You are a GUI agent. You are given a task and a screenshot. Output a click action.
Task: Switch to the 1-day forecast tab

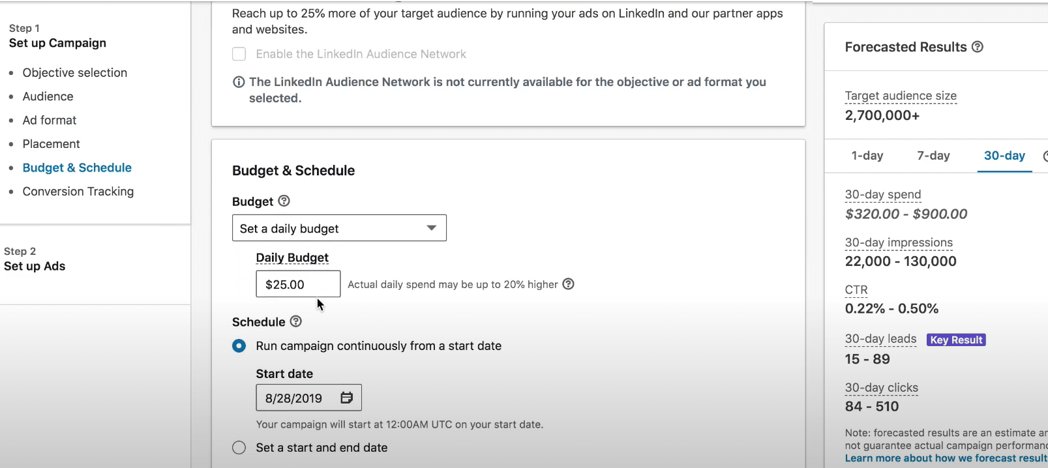coord(867,156)
